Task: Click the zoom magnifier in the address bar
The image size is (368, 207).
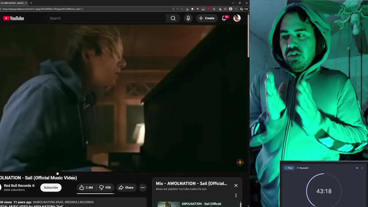Action: [177, 9]
